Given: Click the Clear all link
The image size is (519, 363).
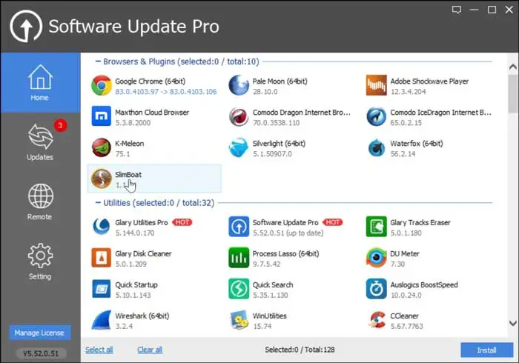Looking at the screenshot, I should [x=150, y=350].
